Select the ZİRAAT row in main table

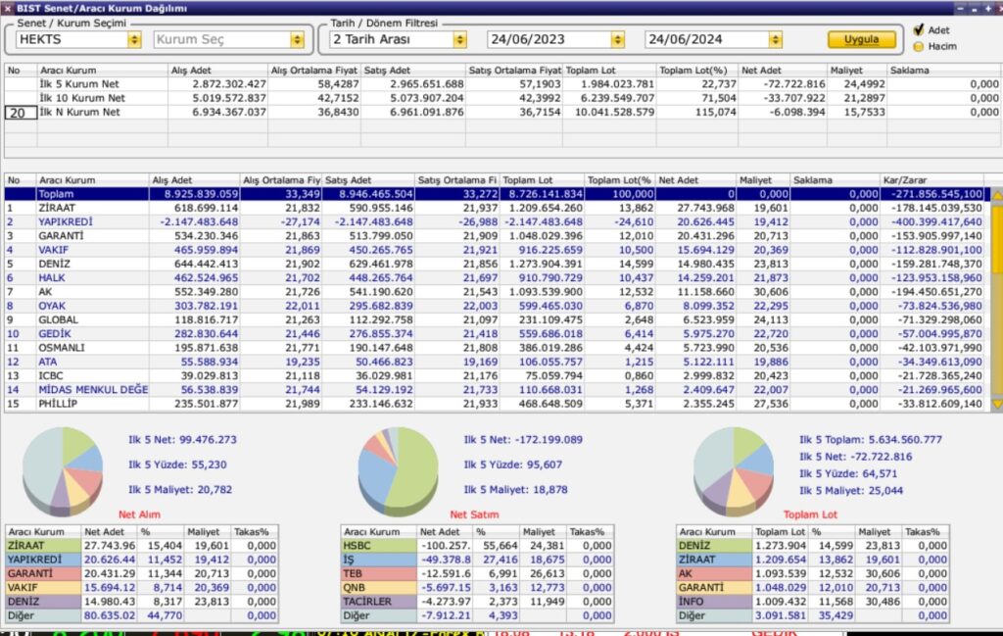494,208
